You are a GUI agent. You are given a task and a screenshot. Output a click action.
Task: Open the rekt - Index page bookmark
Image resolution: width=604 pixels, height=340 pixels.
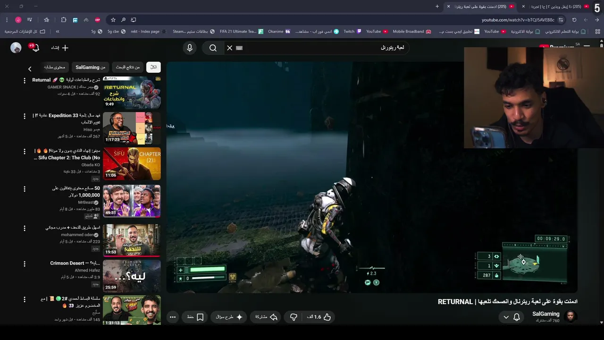148,32
